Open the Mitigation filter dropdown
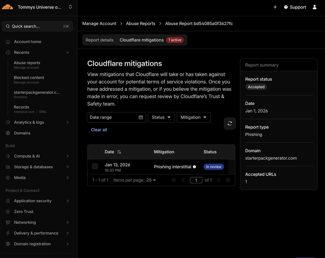This screenshot has width=325, height=258. tap(194, 117)
